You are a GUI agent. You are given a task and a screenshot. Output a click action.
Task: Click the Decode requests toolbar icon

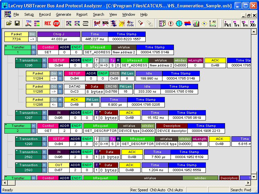[130, 23]
